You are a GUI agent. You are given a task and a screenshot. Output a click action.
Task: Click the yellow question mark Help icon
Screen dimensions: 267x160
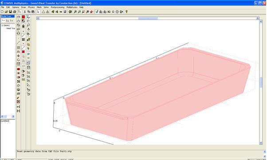(x=126, y=12)
